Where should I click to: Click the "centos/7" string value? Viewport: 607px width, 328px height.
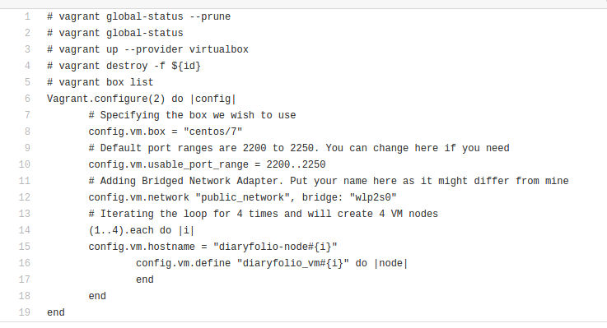(x=213, y=132)
